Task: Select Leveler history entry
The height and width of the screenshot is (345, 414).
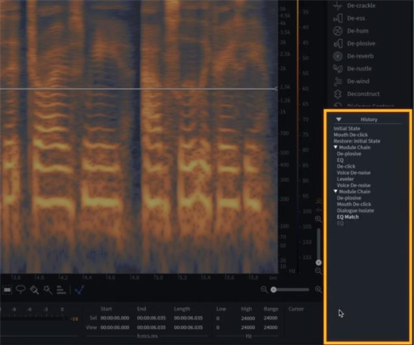Action: [x=346, y=179]
